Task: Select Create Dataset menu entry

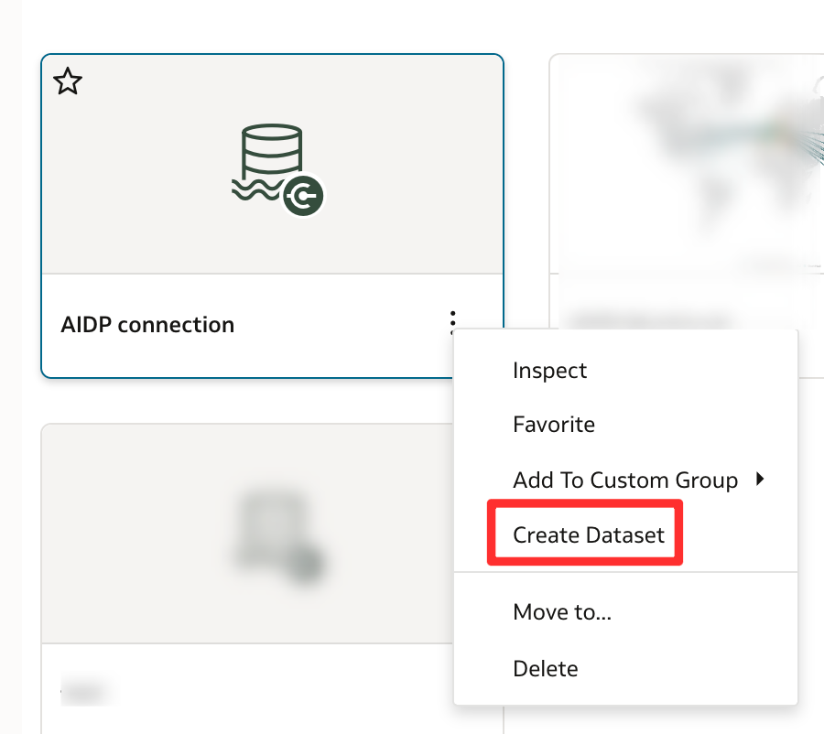Action: pos(589,534)
